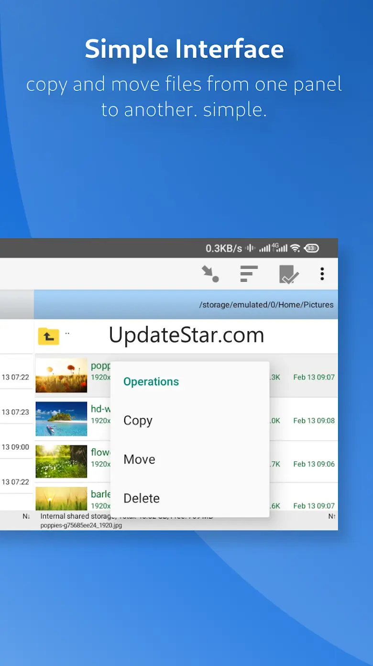Tap left panel entry 13 09:00

(x=15, y=447)
